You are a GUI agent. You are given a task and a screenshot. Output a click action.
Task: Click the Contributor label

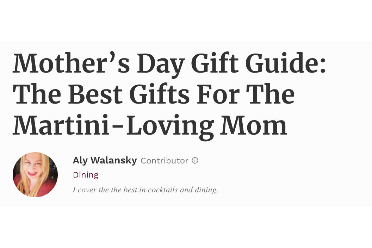click(x=164, y=161)
